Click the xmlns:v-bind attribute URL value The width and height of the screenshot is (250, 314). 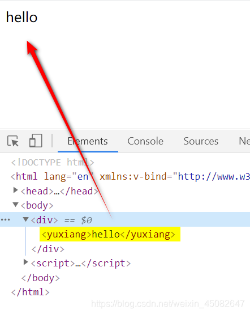pyautogui.click(x=214, y=177)
